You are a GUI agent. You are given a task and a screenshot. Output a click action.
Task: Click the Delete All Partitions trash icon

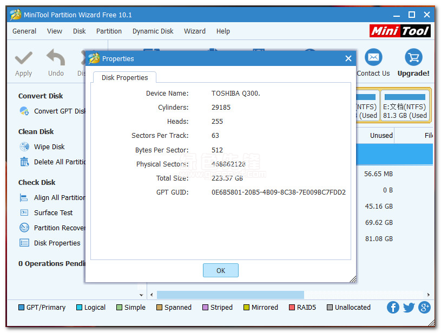(x=24, y=162)
